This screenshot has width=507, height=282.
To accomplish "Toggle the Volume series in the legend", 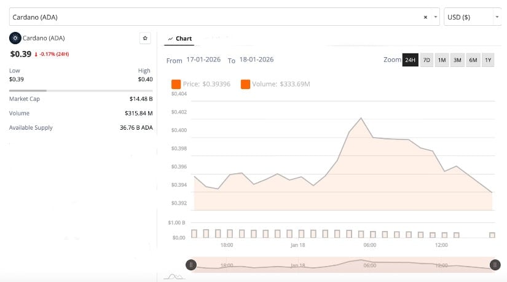I will pos(245,84).
